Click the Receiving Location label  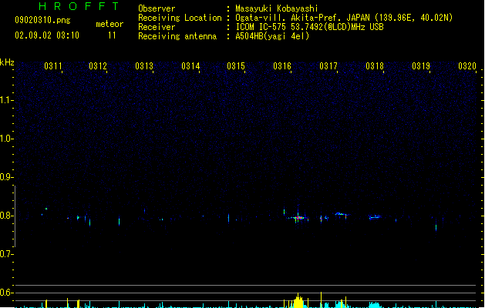click(180, 18)
